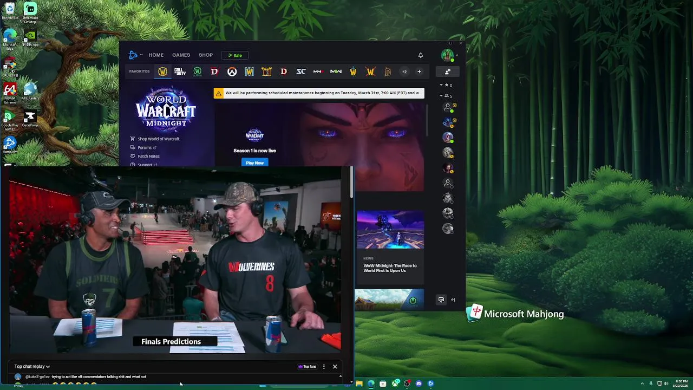Open Discord from the taskbar
Image resolution: width=693 pixels, height=390 pixels.
click(419, 383)
